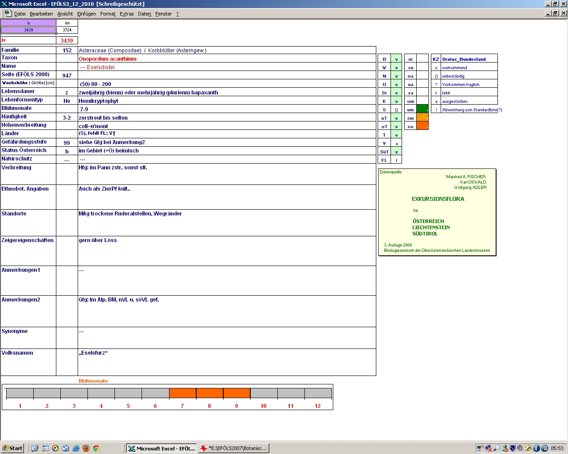This screenshot has height=454, width=568.
Task: Click the second quick launch icon, left of Media Player
Action: [x=45, y=448]
